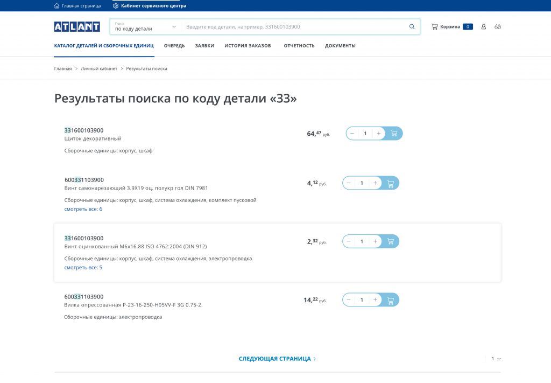Add Щиток декоративный to cart
551x383 pixels.
(394, 134)
